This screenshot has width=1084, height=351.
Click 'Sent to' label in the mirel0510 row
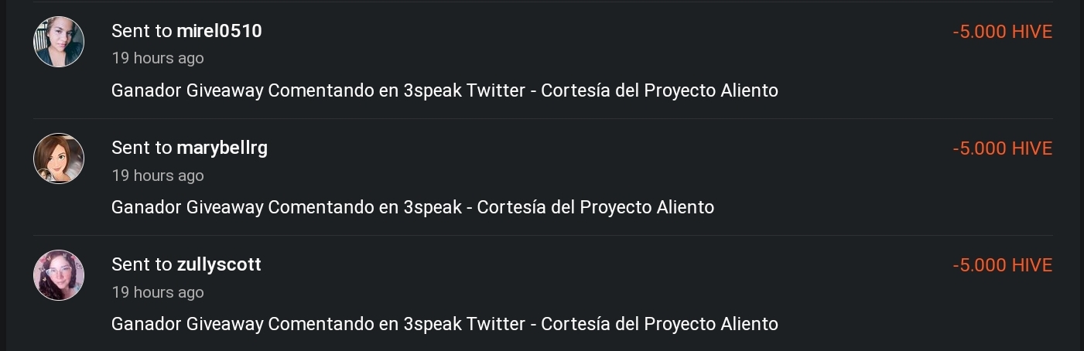pyautogui.click(x=142, y=31)
